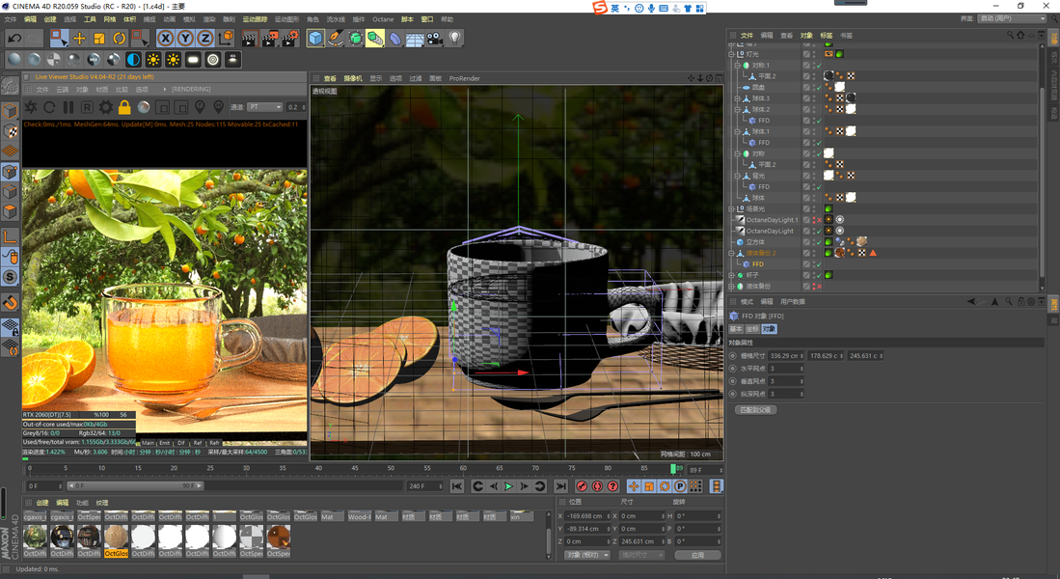The width and height of the screenshot is (1060, 579).
Task: Go to the start of the animation
Action: click(457, 486)
